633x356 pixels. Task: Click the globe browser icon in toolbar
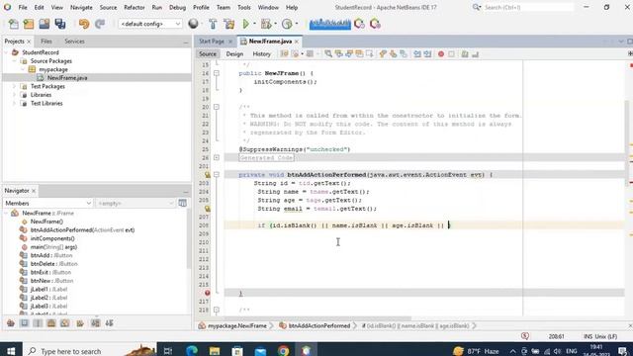tap(194, 24)
